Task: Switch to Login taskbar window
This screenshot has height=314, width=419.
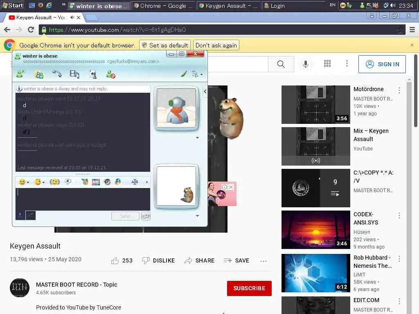Action: pyautogui.click(x=293, y=6)
